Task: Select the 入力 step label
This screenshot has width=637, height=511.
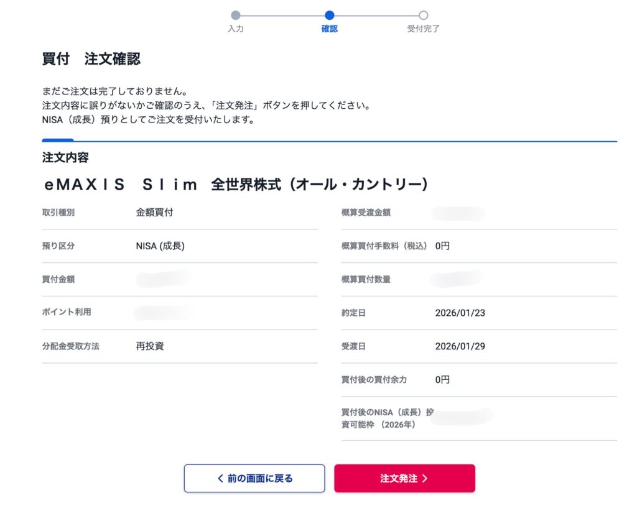Action: (235, 29)
